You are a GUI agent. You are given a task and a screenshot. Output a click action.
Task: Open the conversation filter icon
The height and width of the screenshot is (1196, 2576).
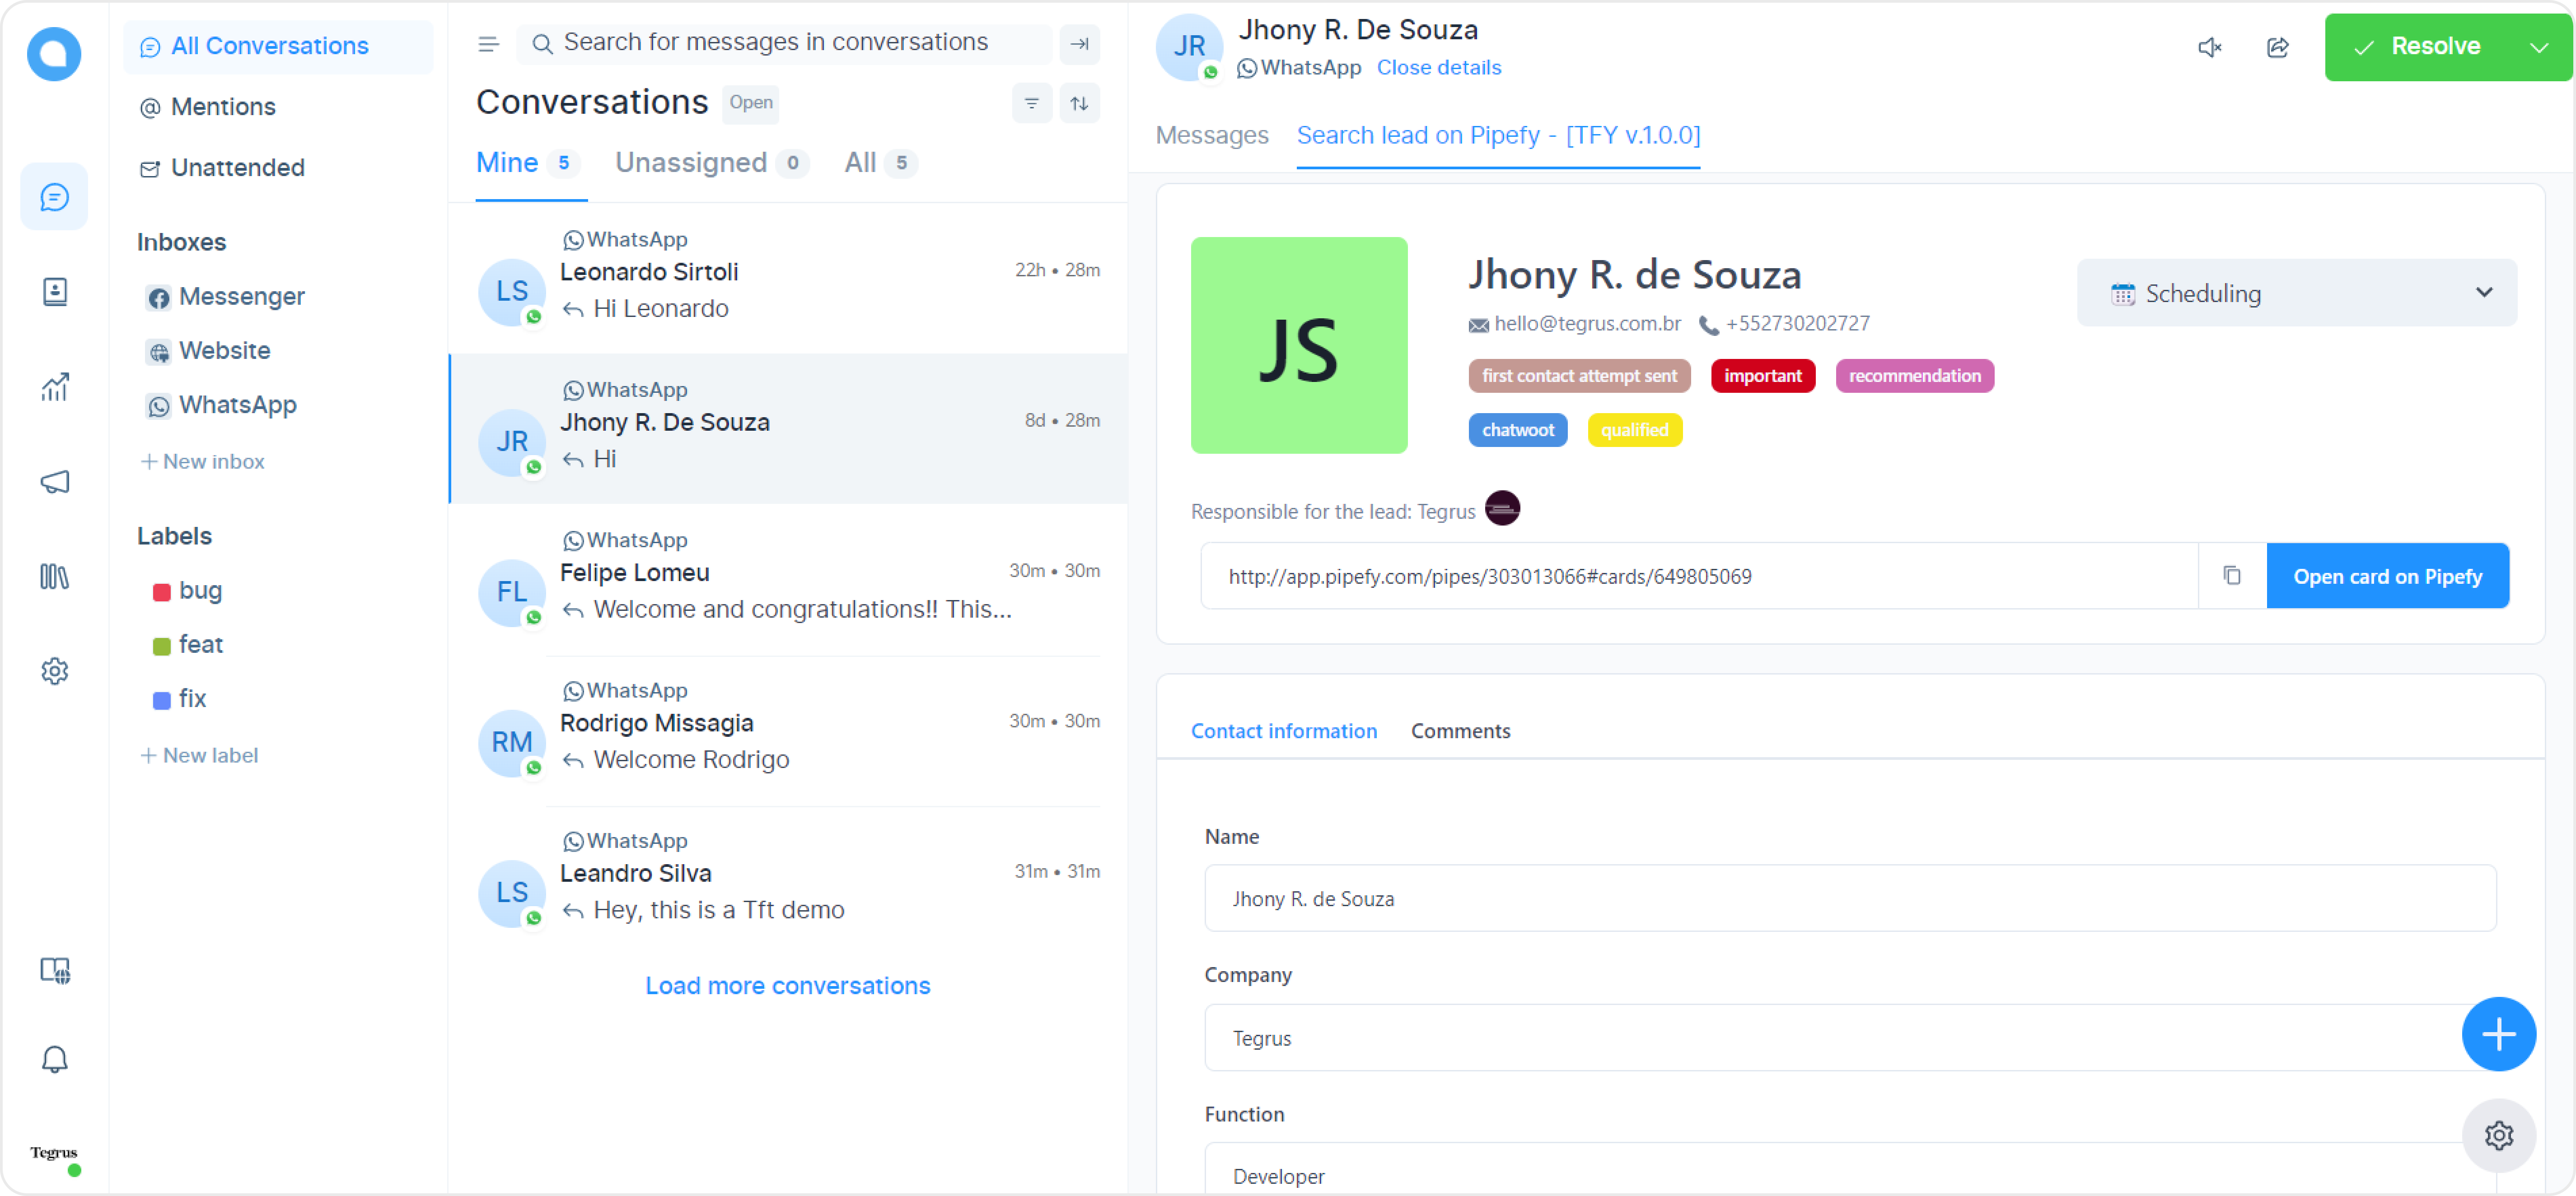(1031, 103)
